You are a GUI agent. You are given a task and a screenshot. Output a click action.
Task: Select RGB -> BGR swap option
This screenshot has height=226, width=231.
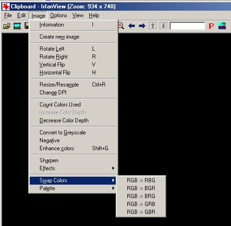(x=141, y=188)
